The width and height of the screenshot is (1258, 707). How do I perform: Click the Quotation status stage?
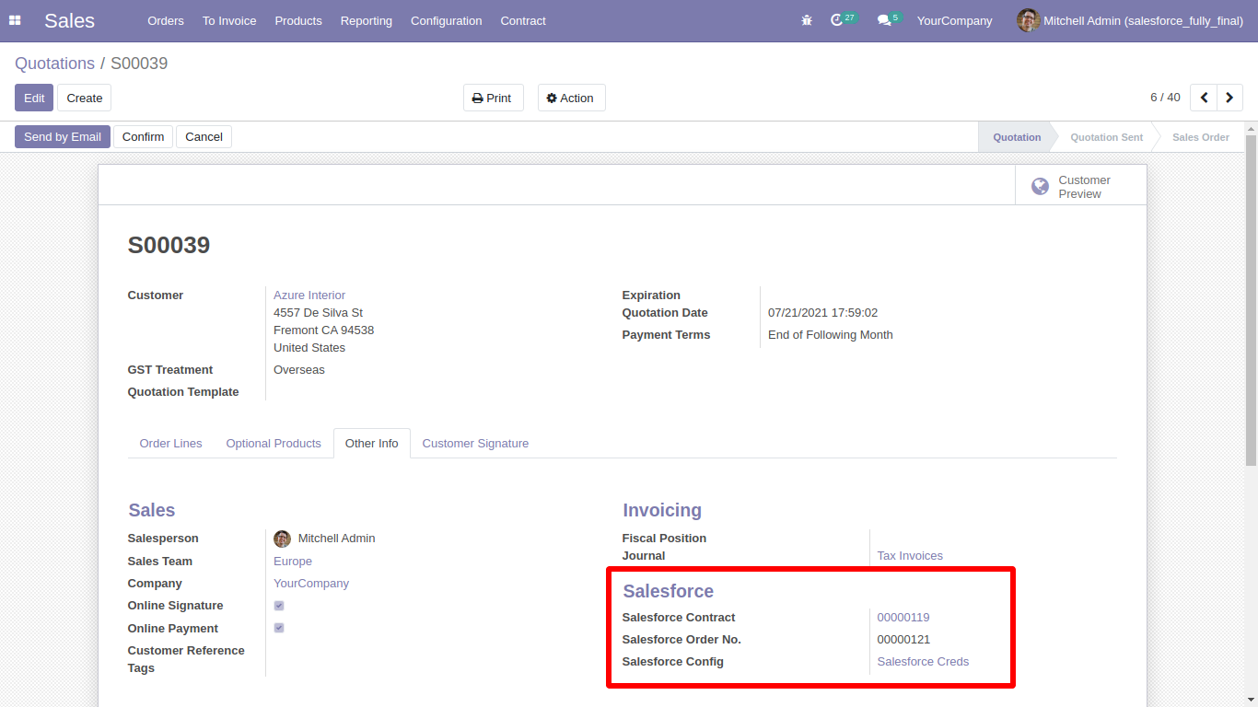click(1017, 137)
